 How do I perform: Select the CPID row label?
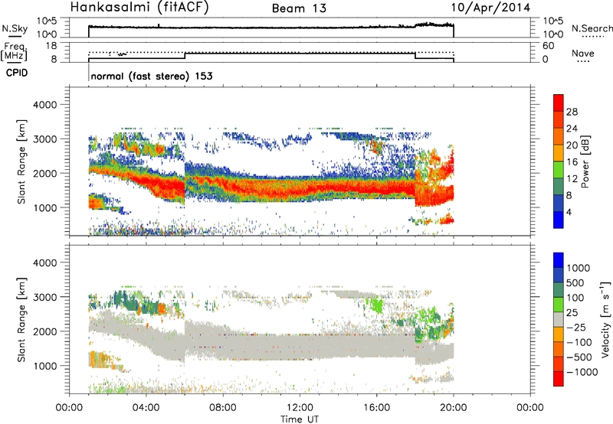(17, 73)
